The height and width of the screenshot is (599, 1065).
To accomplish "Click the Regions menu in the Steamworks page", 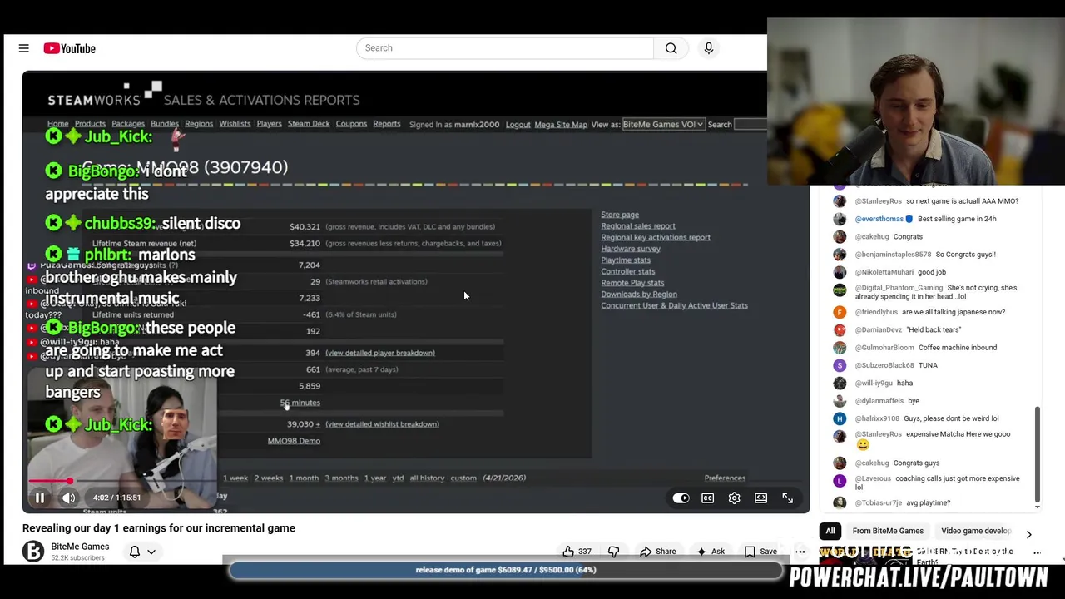I will 199,124.
